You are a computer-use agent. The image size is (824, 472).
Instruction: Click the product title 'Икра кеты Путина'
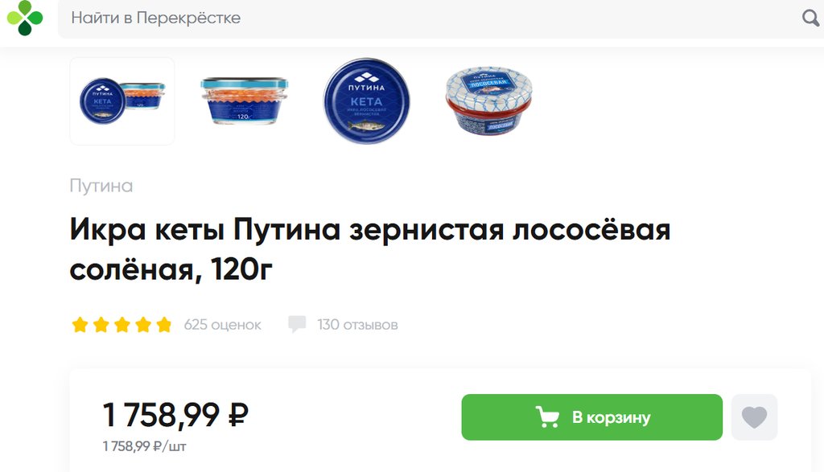(x=370, y=249)
